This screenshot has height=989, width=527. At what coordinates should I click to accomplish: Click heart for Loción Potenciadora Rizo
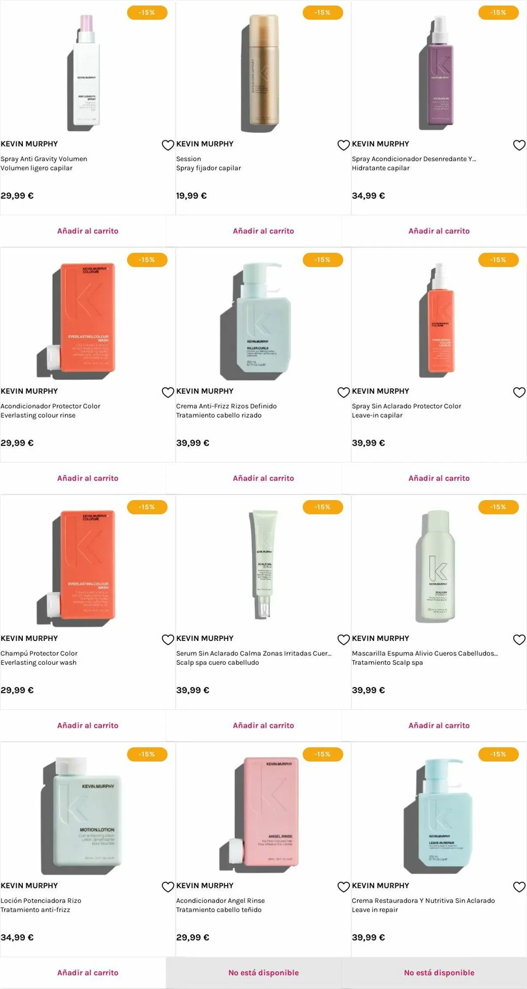coord(168,887)
